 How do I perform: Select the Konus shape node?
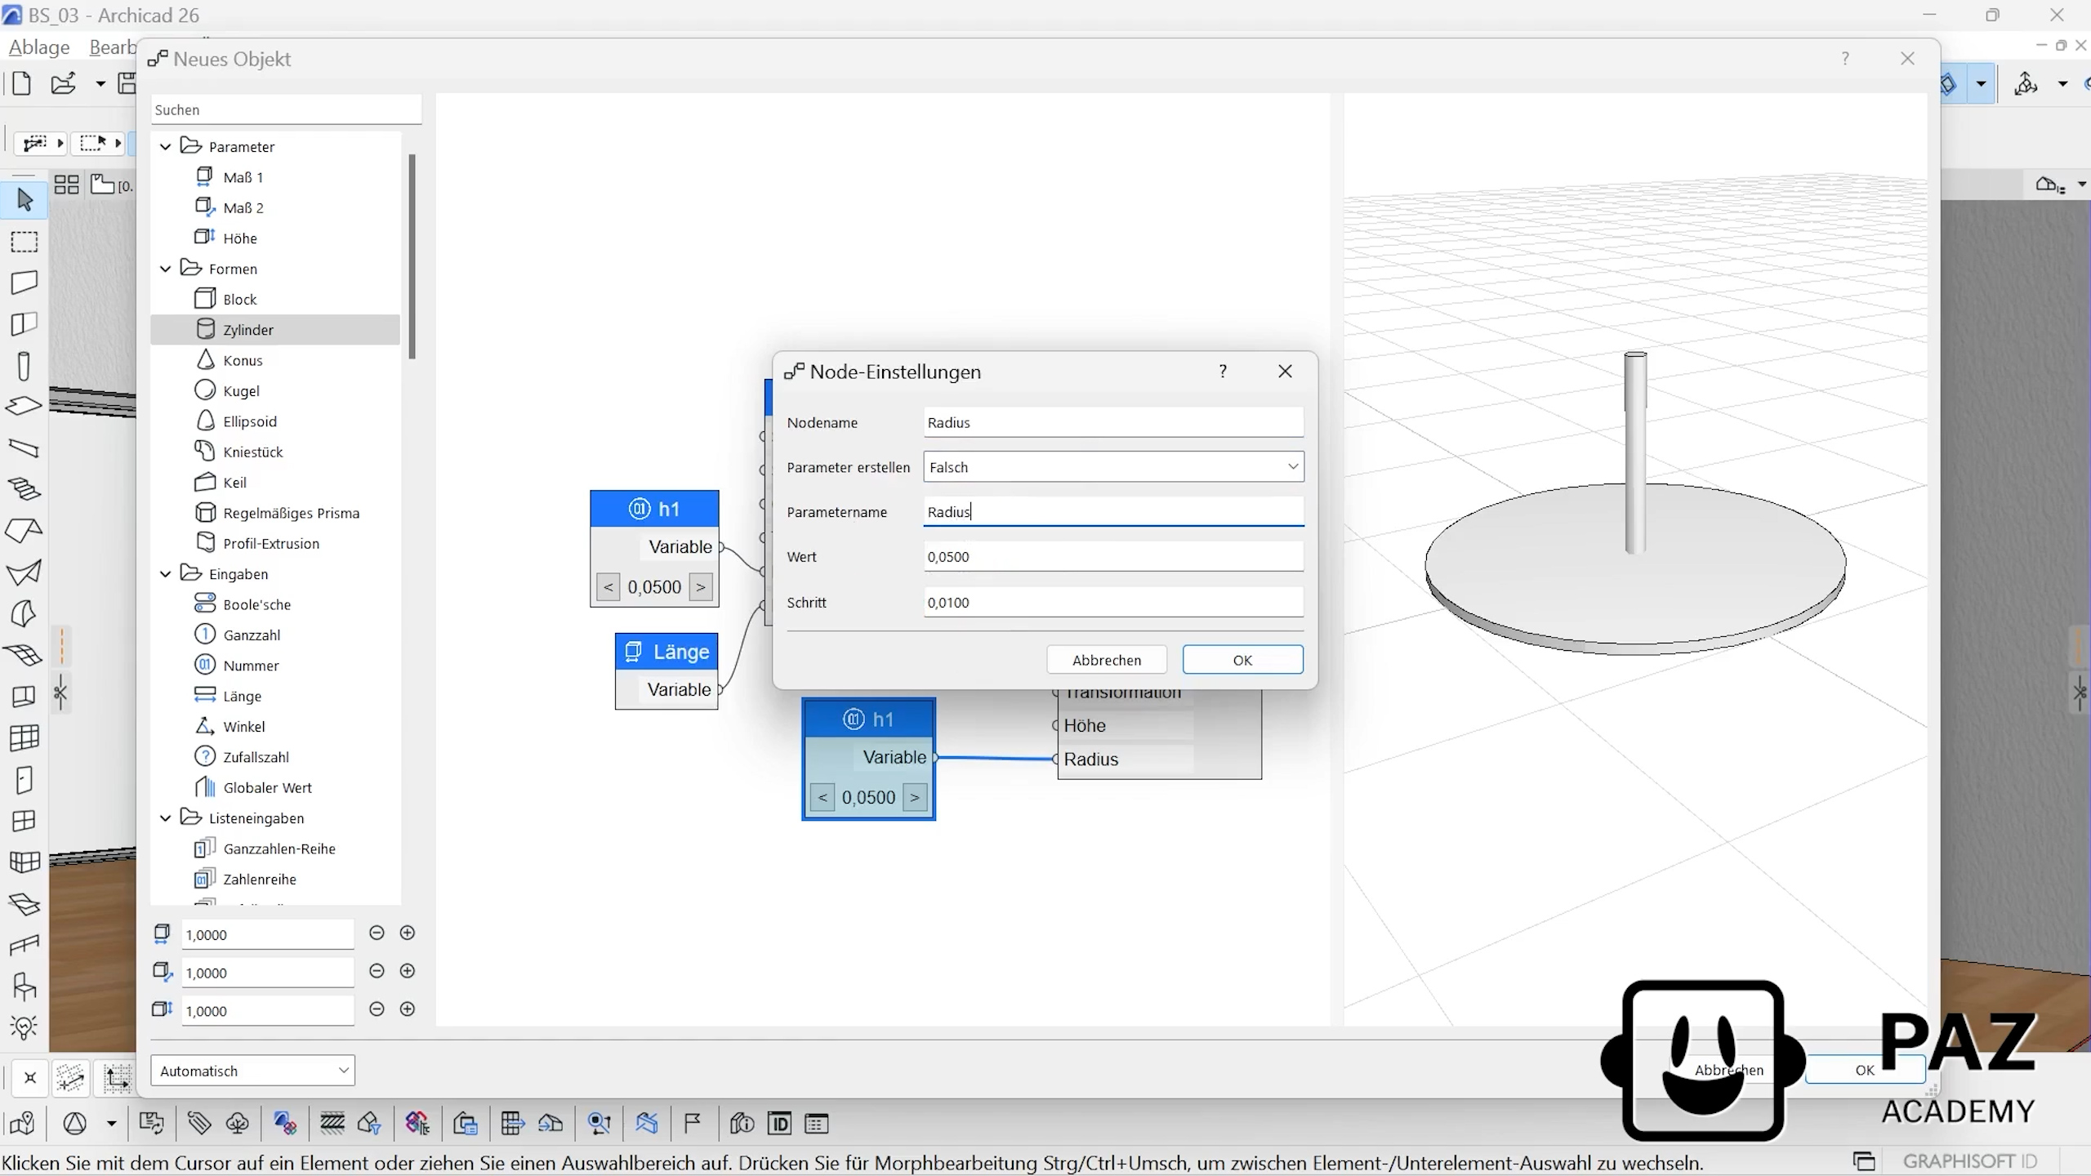(243, 360)
